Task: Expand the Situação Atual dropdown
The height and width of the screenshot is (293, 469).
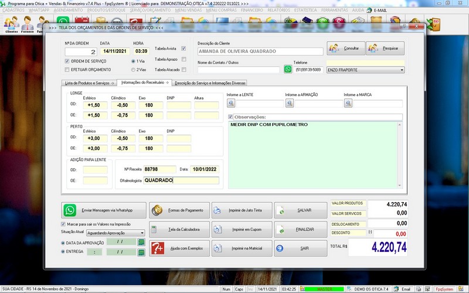Action: (x=141, y=233)
